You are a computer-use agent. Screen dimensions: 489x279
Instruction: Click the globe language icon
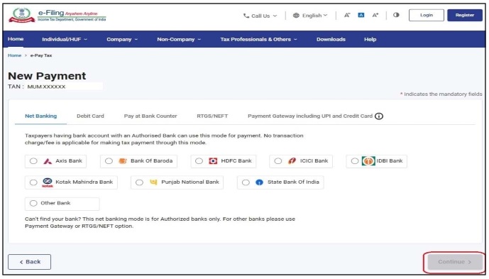click(x=296, y=16)
